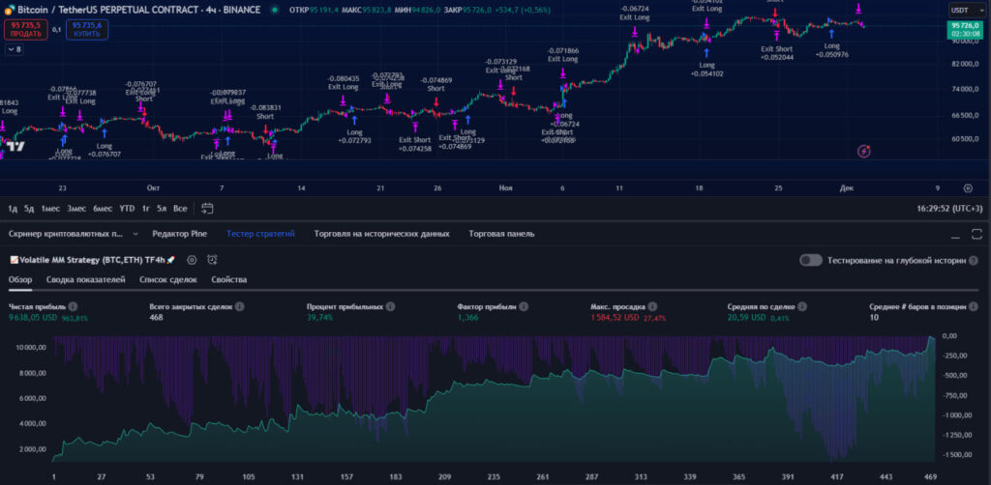
Task: Open strategy settings gear next to Volatile MM Strategy
Action: (x=192, y=260)
